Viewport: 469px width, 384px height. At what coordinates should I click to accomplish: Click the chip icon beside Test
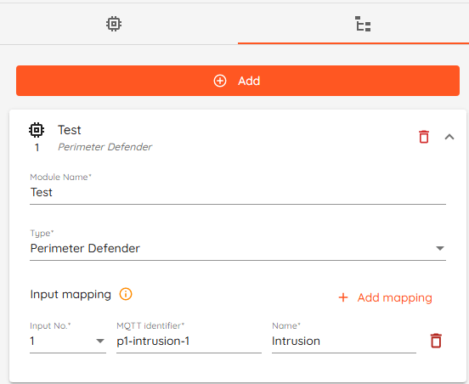click(37, 130)
